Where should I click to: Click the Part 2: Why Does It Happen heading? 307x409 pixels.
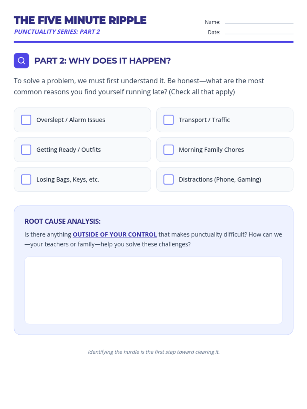click(x=102, y=61)
